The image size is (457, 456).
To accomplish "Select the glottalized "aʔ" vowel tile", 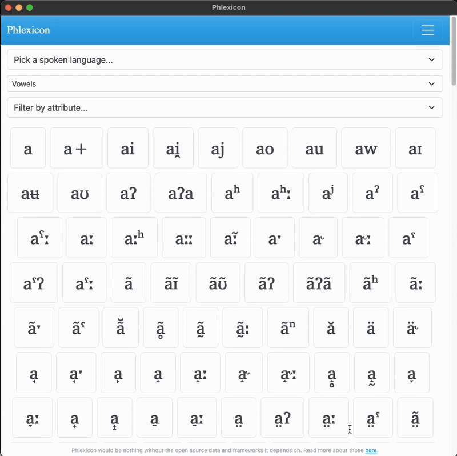I will coord(128,193).
